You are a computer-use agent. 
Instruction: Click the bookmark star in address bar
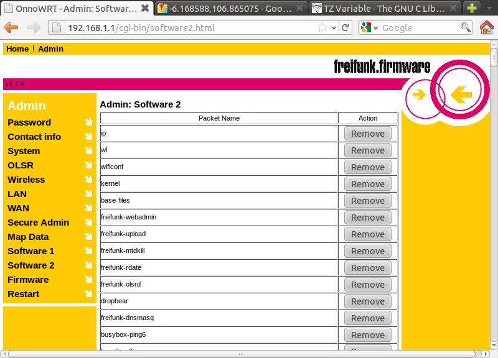(322, 27)
